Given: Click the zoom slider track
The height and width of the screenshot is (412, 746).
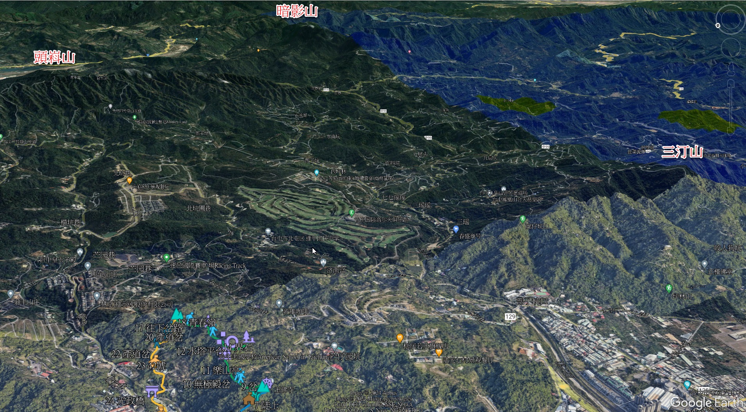Looking at the screenshot, I should pos(731,105).
